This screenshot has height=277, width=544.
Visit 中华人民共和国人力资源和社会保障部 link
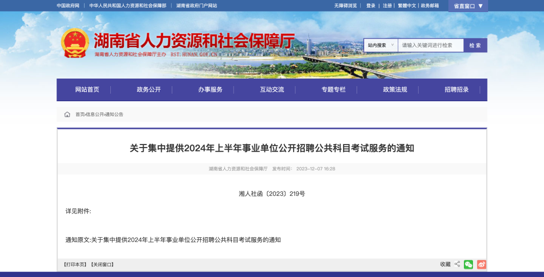click(127, 6)
